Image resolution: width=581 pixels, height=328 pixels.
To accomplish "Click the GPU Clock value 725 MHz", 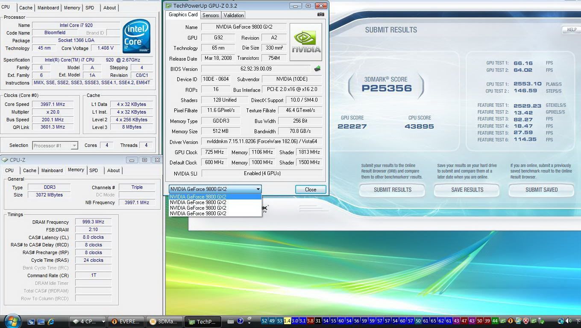I will [214, 152].
